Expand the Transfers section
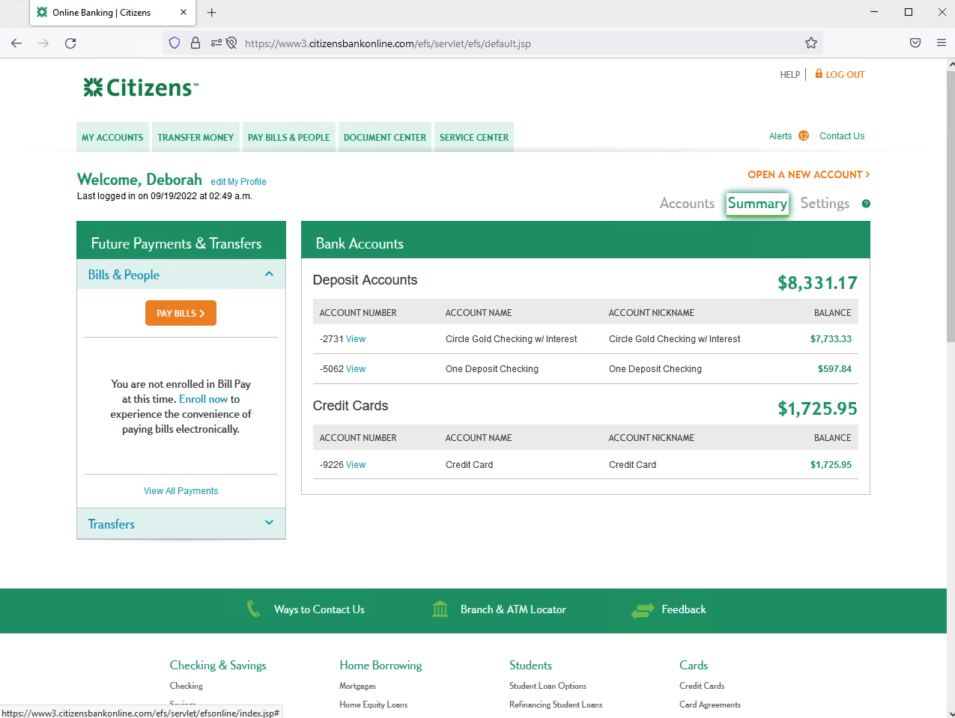This screenshot has height=718, width=955. click(x=270, y=523)
